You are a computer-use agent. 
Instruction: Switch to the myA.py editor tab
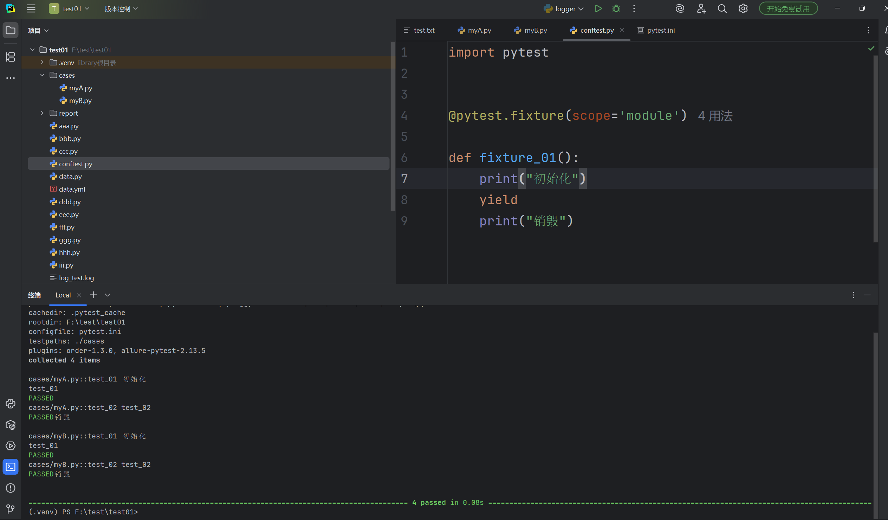click(x=479, y=30)
